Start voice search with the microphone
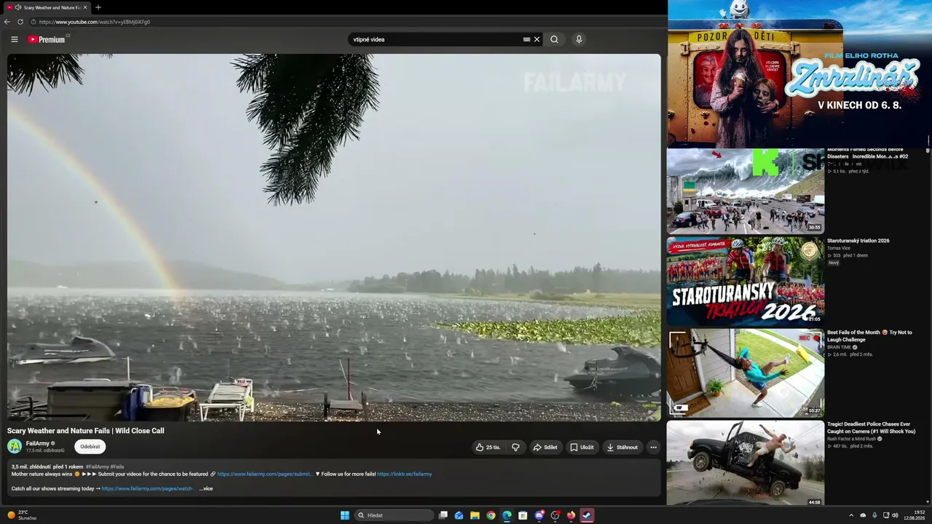 pos(579,39)
